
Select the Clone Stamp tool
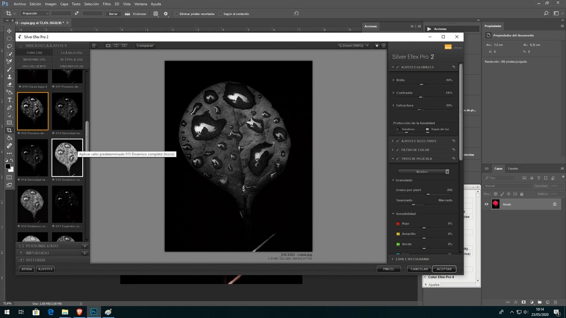click(x=9, y=77)
